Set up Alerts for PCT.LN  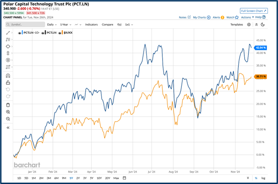coord(218,17)
